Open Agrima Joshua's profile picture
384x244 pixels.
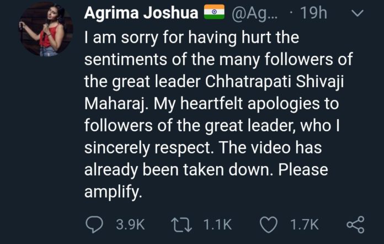pos(46,29)
